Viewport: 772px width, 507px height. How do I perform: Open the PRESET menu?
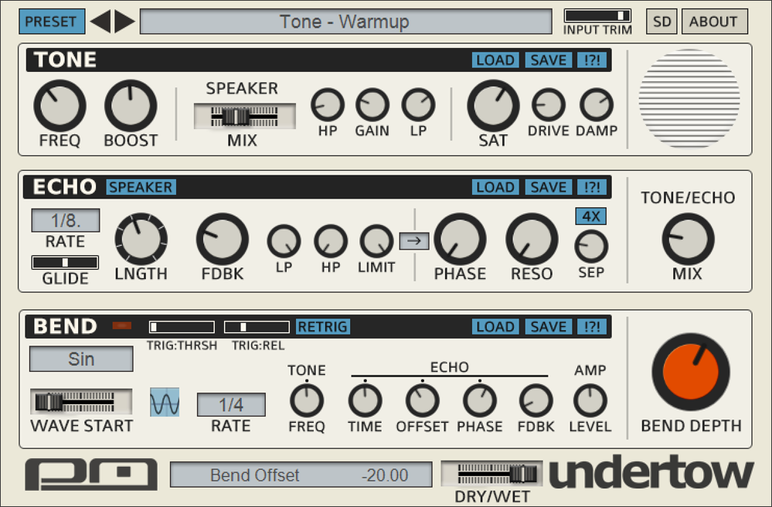coord(52,22)
